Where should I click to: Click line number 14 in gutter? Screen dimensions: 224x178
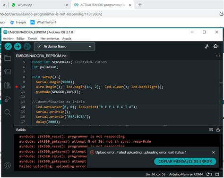(23, 107)
